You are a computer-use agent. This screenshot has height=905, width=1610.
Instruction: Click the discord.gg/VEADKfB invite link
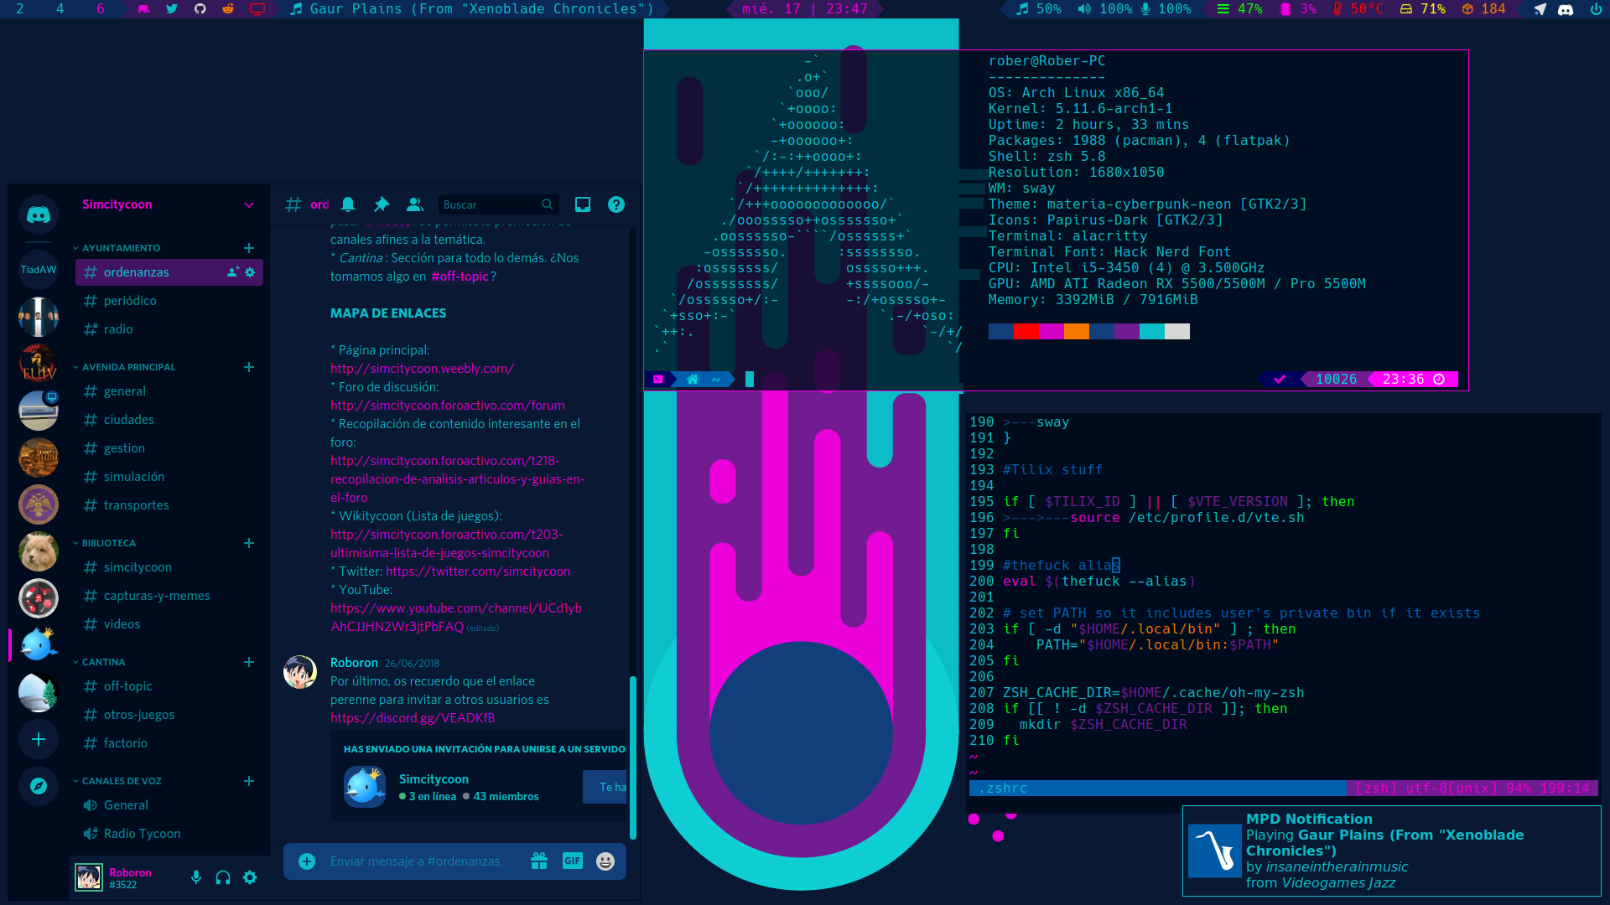click(x=413, y=718)
